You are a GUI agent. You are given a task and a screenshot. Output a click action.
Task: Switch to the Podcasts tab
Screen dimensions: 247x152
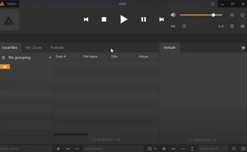[57, 48]
